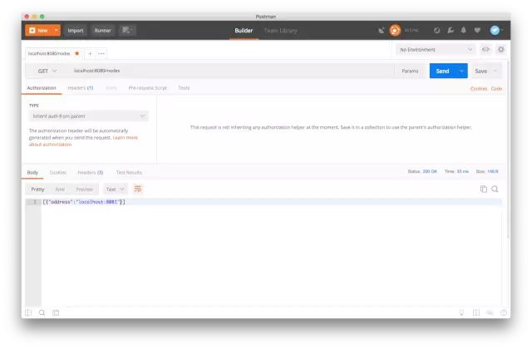Open the Text format dropdown
The height and width of the screenshot is (349, 532).
[115, 189]
